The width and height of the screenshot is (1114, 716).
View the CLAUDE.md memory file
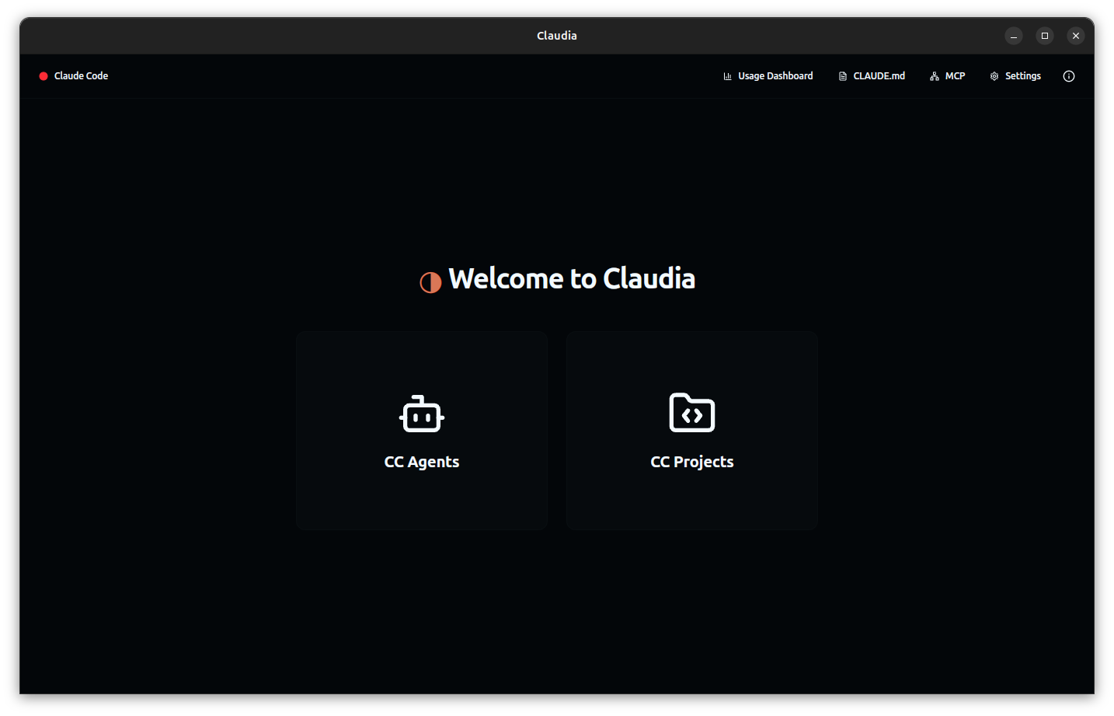872,75
